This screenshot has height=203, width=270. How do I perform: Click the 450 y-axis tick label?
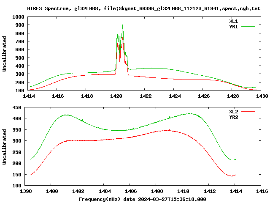pyautogui.click(x=17, y=107)
